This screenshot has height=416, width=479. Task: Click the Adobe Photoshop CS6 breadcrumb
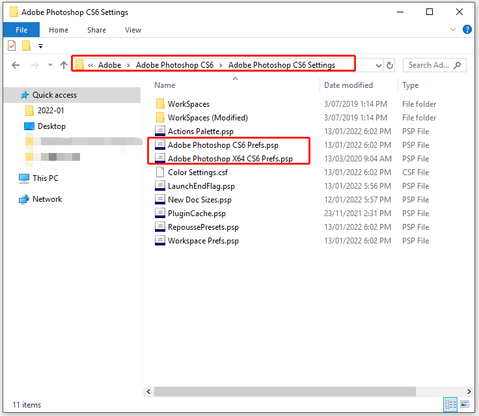pos(174,65)
